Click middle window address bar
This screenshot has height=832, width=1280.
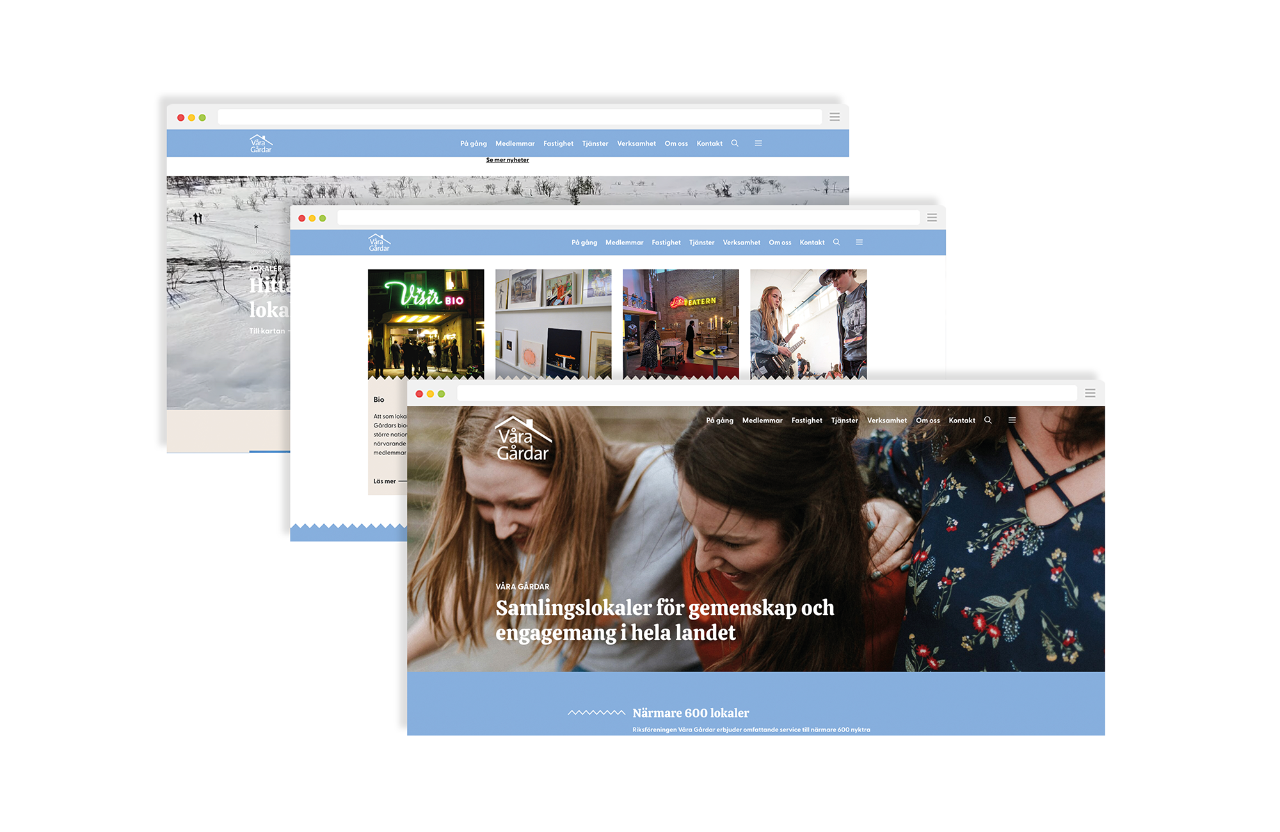click(x=628, y=218)
